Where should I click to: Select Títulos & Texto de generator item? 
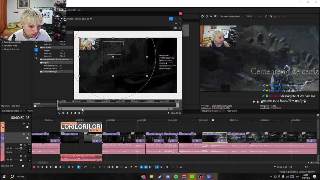[11, 49]
